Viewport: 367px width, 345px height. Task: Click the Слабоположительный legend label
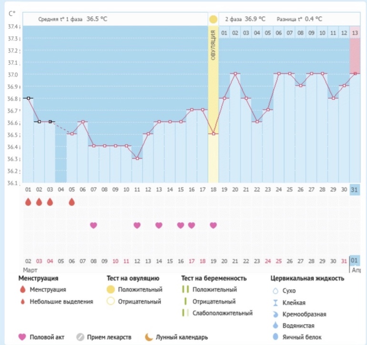tap(222, 313)
